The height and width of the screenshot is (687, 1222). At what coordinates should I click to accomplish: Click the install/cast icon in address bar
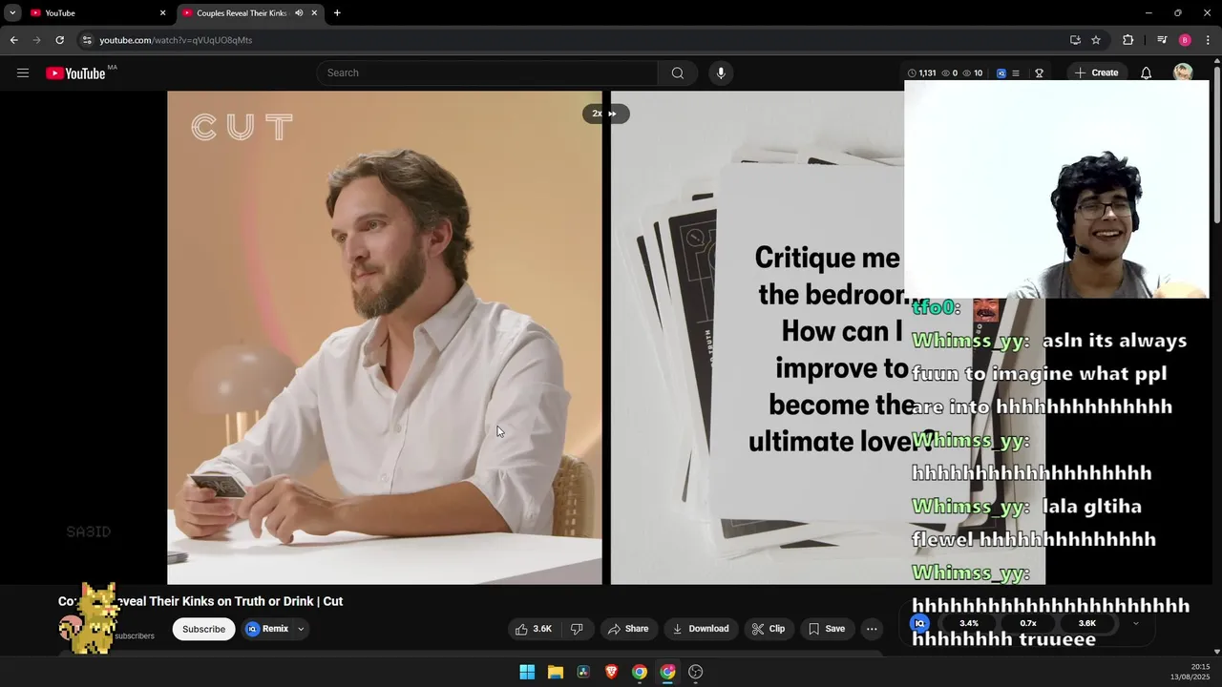[x=1075, y=40]
